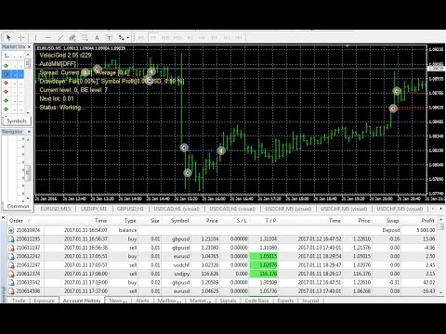
Task: Click the highlighted T/P value 1.05015
Action: coord(264,256)
